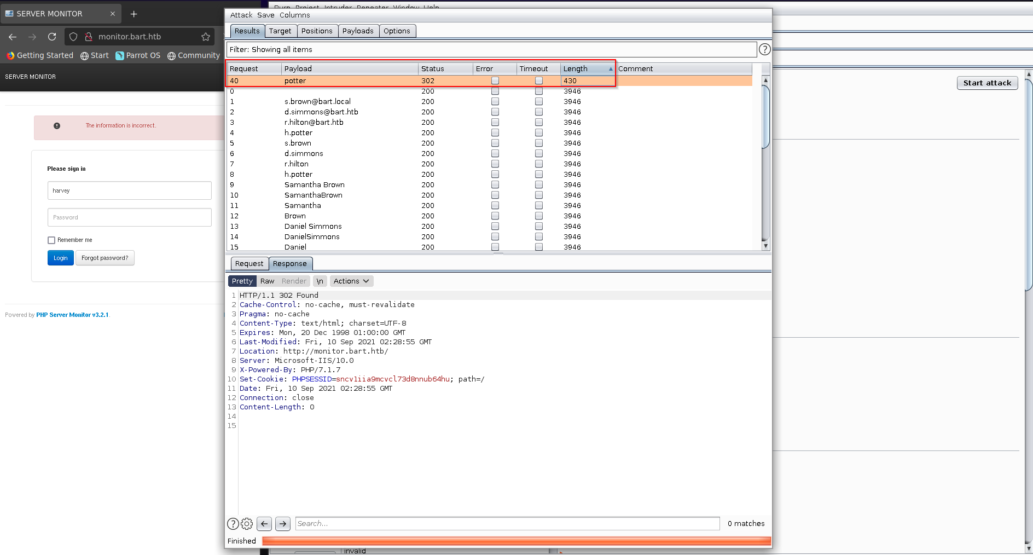Toggle Error checkbox for DanielSimmons row
Viewport: 1033px width, 555px height.
pyautogui.click(x=495, y=236)
